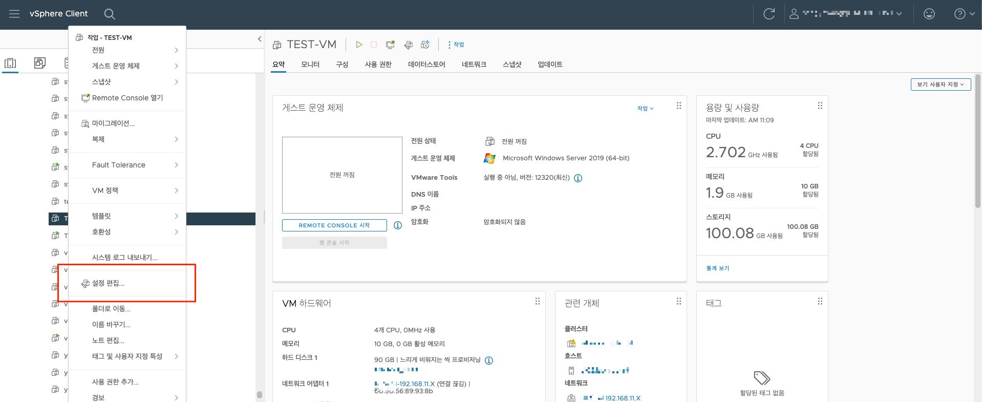Open the 업데이트 tab

click(550, 65)
